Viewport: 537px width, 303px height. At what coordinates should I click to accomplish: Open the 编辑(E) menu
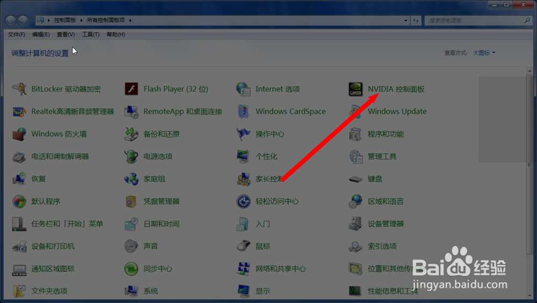(x=41, y=34)
